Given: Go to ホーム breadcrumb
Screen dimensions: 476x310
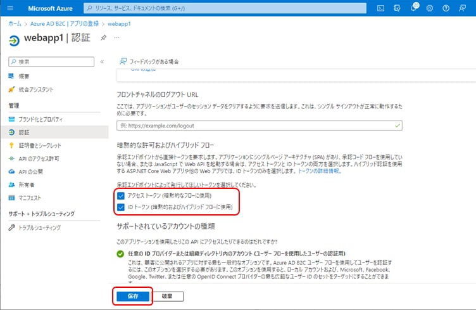Looking at the screenshot, I should click(x=15, y=23).
